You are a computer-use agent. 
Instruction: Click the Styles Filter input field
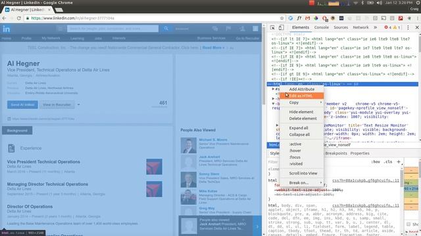coord(318,162)
